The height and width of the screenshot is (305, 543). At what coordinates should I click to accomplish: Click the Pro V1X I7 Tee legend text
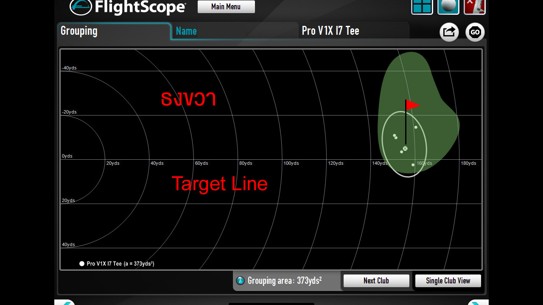pos(120,263)
